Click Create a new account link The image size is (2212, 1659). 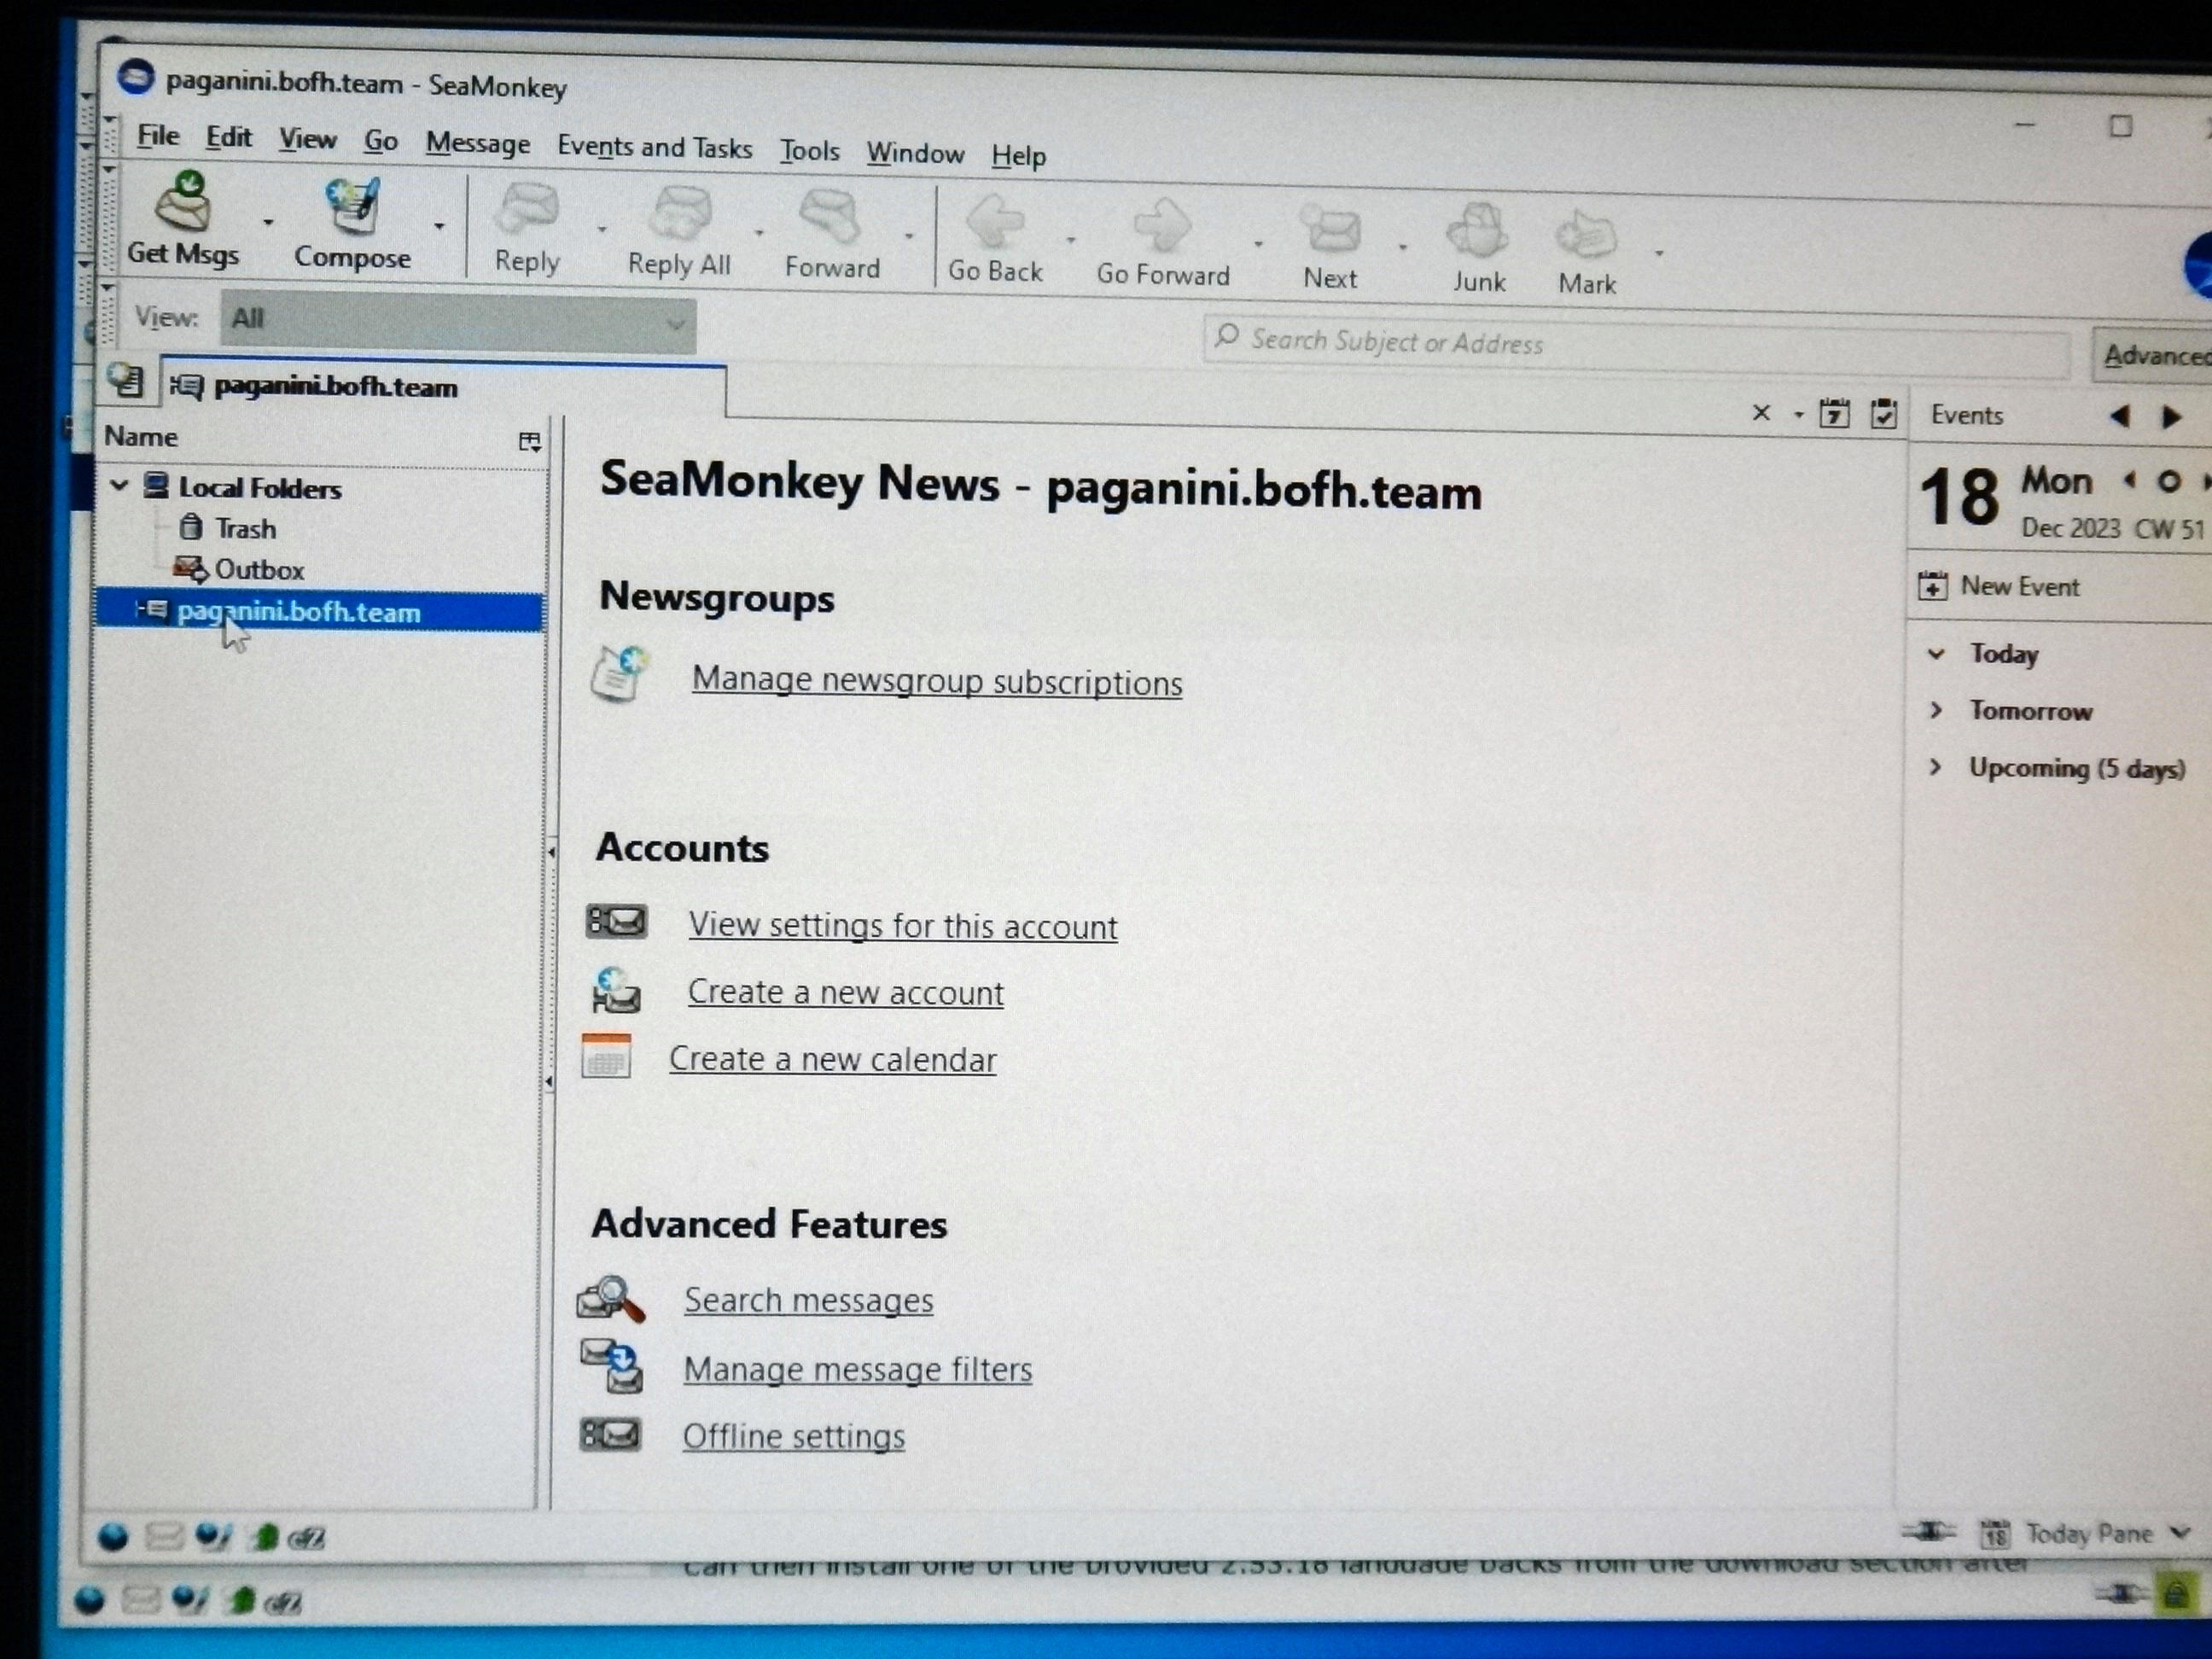click(x=845, y=992)
